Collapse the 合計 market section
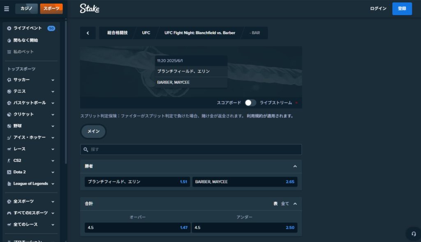421x242 pixels. click(x=295, y=204)
